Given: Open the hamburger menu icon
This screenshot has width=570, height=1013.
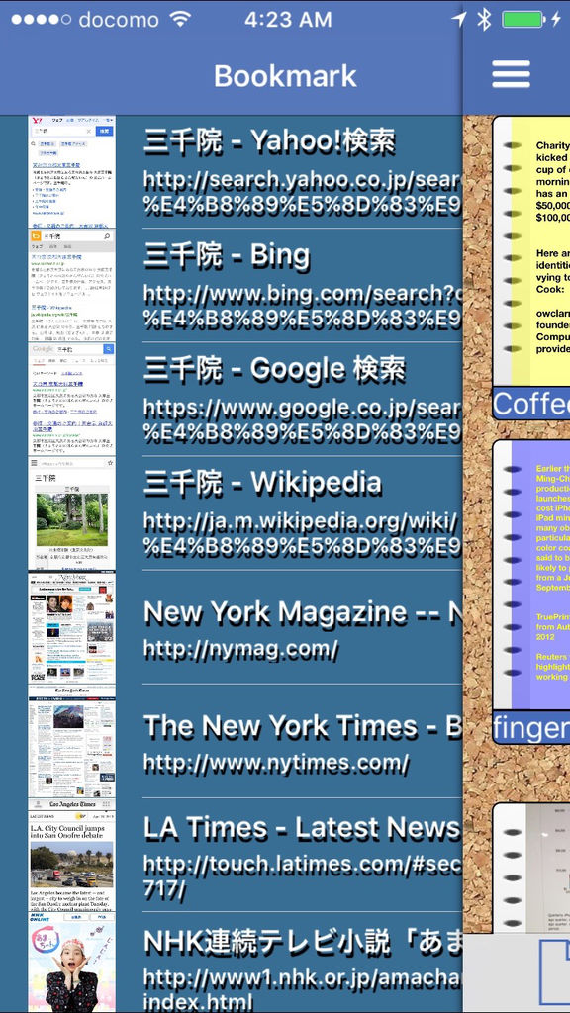Looking at the screenshot, I should pos(512,74).
